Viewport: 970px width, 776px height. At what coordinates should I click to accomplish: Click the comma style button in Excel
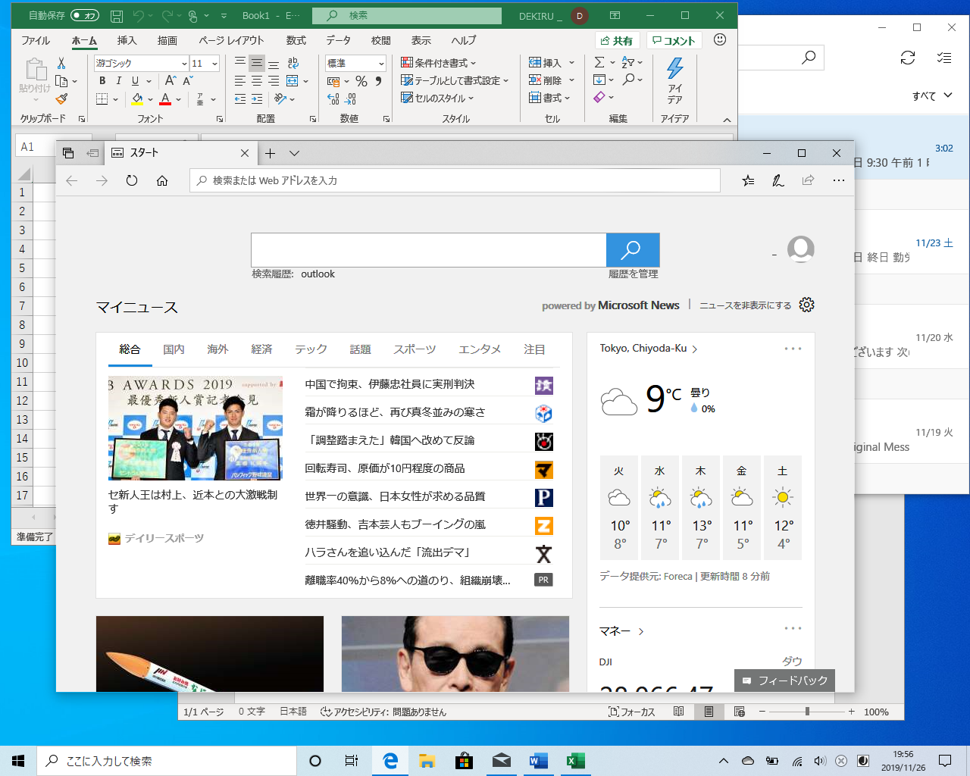tap(378, 81)
